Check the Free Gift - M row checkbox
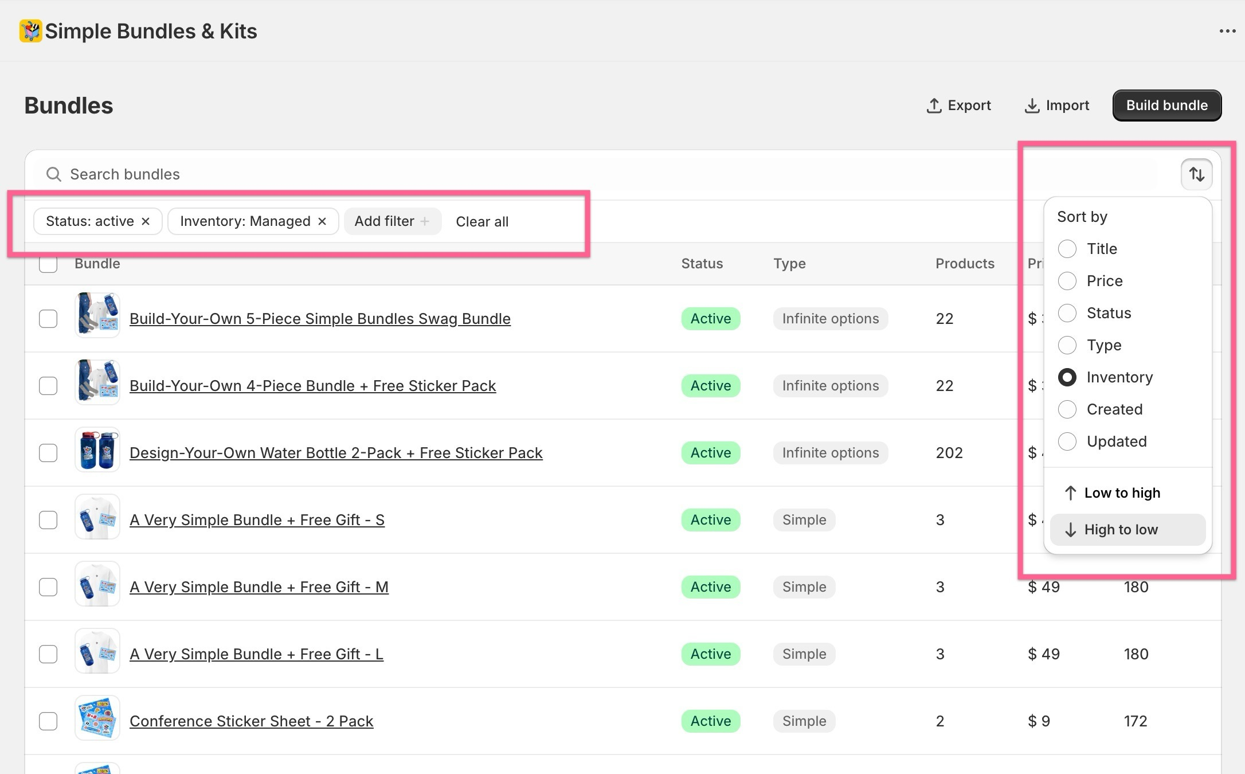Image resolution: width=1245 pixels, height=774 pixels. [48, 587]
